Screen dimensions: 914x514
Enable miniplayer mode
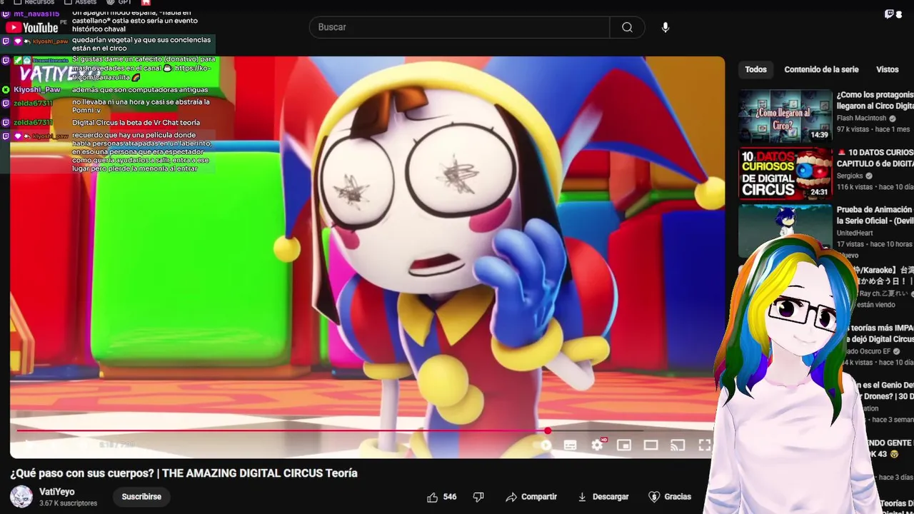tap(623, 445)
